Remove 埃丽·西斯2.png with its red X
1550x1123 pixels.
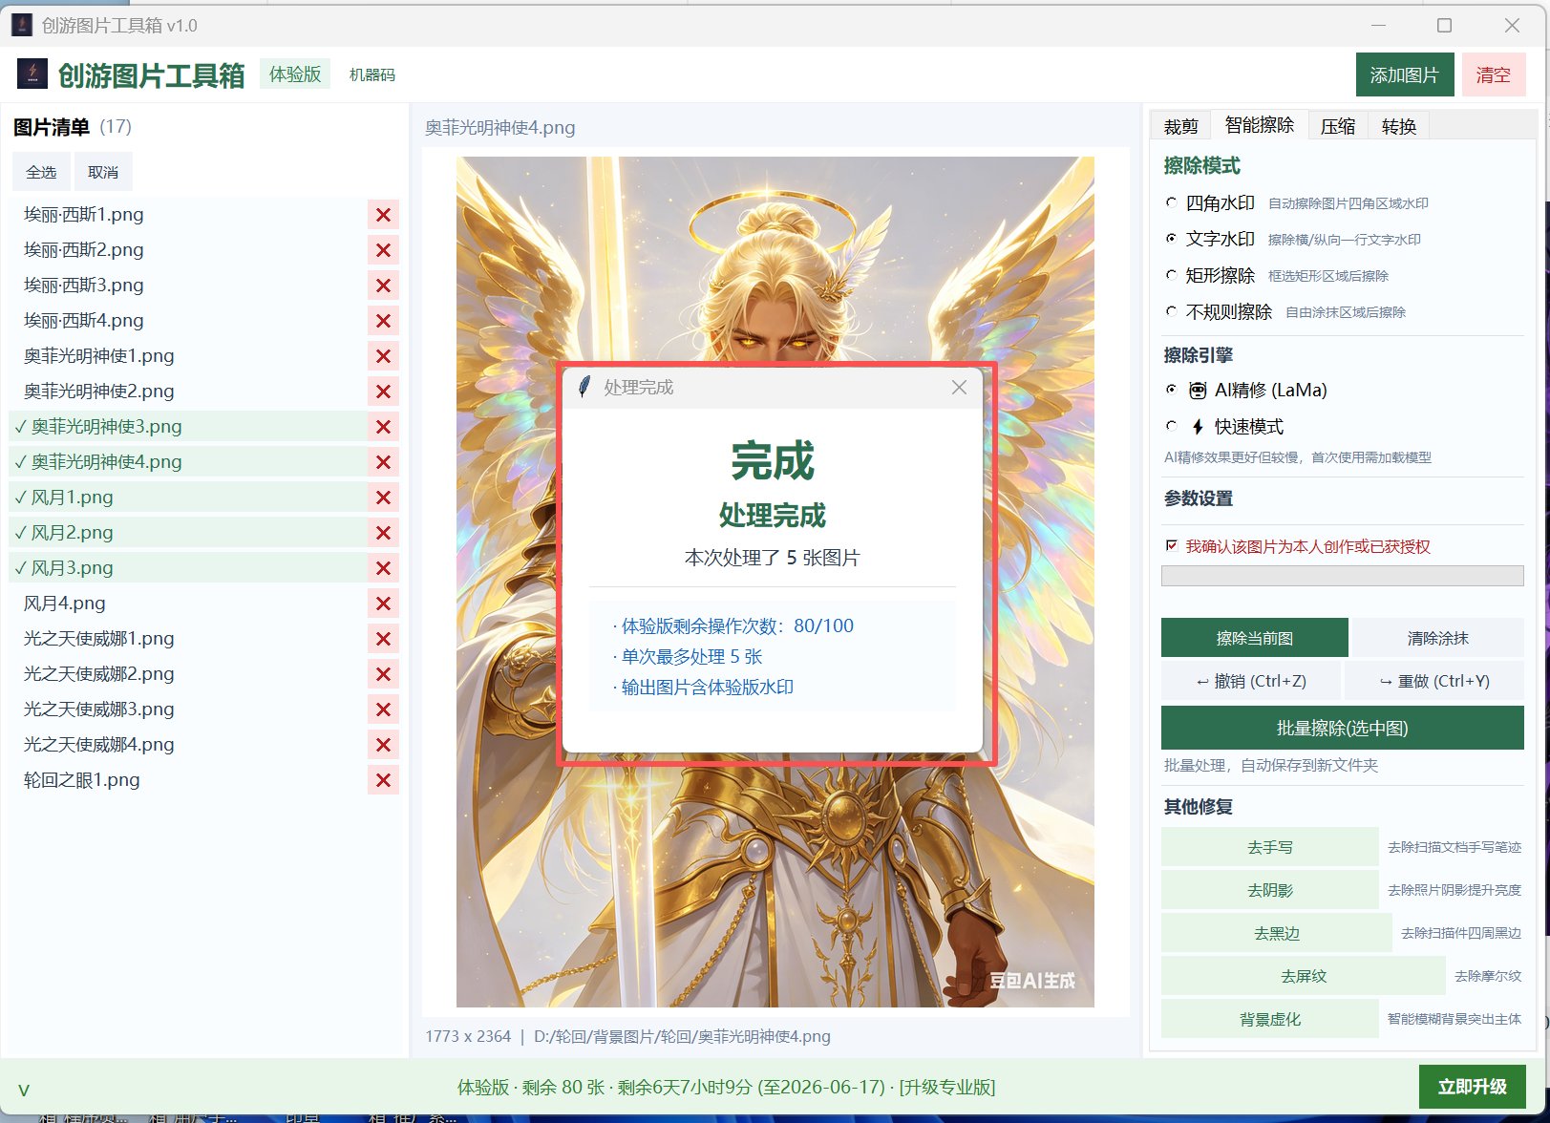click(383, 250)
